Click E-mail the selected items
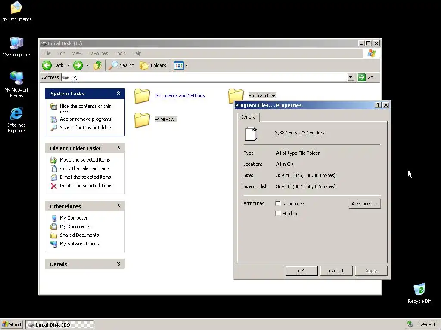Image resolution: width=441 pixels, height=330 pixels. [85, 177]
